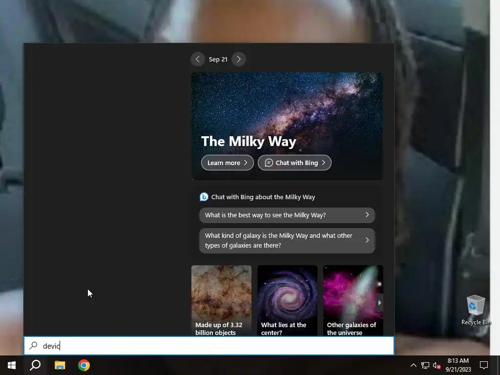Click the 'Sep 21' date label
The height and width of the screenshot is (375, 500).
tap(218, 59)
